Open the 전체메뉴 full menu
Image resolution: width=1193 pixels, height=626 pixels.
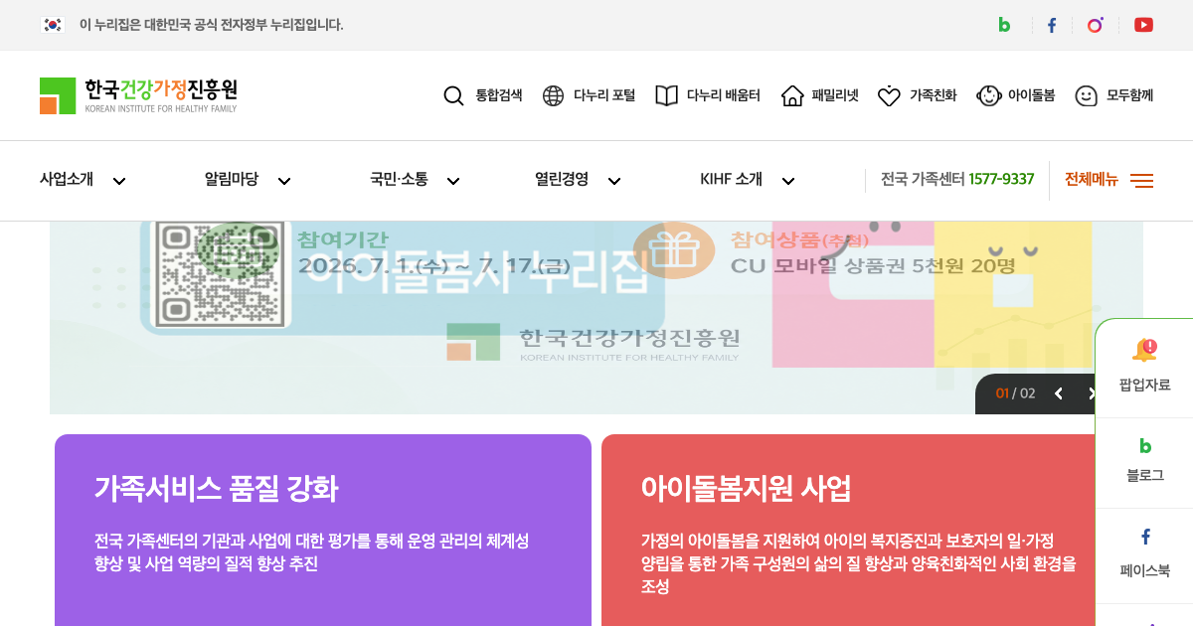pos(1092,180)
